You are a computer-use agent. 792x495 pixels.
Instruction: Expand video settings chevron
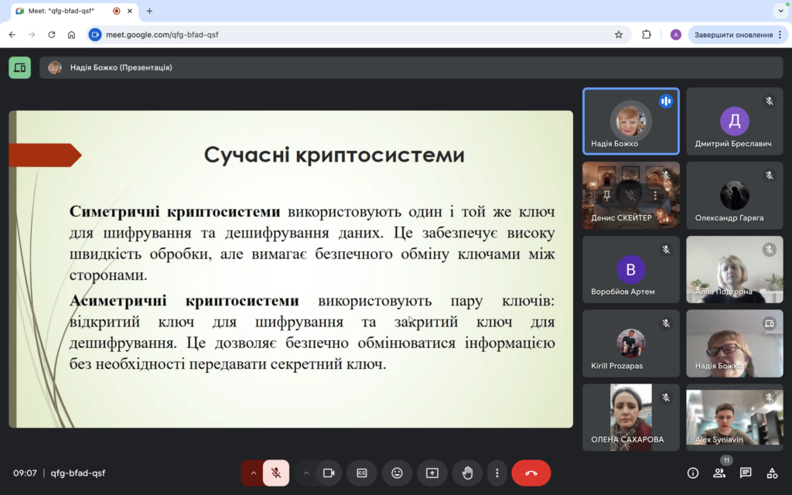(x=306, y=473)
